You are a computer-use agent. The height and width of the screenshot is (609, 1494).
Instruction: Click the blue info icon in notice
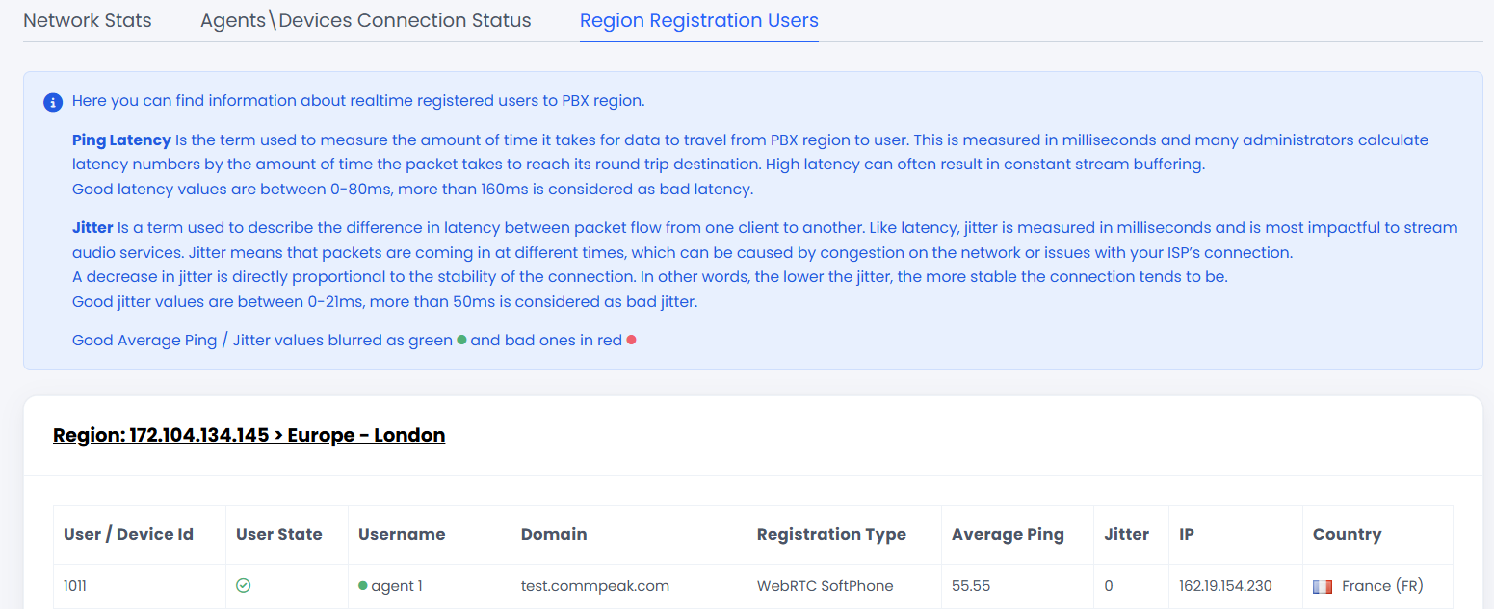53,101
